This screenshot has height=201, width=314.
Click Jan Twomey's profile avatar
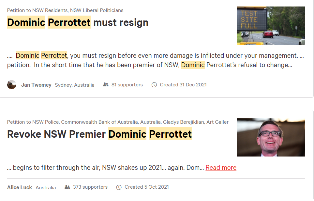[12, 85]
